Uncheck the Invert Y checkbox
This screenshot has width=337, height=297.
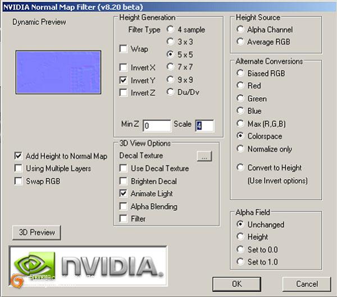point(124,80)
